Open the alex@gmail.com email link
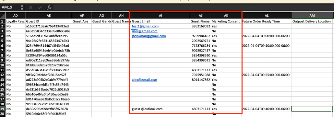The image size is (334, 117). [x=144, y=80]
